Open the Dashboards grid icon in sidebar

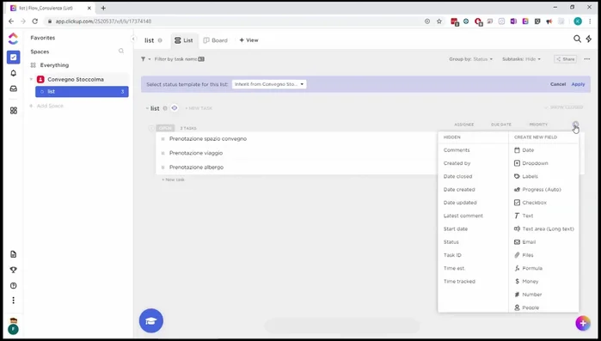14,111
